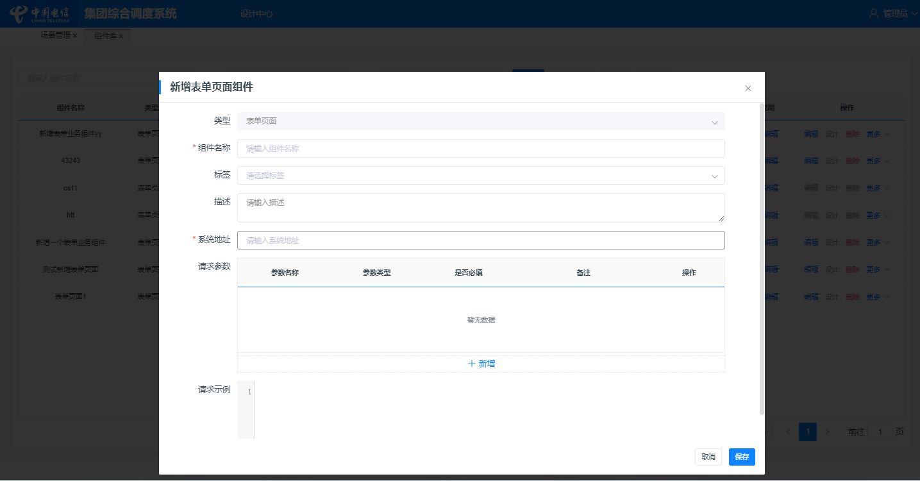
Task: Click the 取消 button
Action: click(x=708, y=457)
